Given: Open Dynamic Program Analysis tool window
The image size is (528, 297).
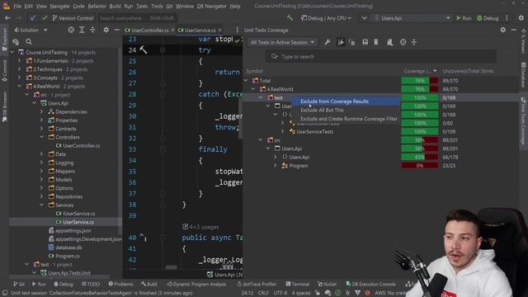Looking at the screenshot, I should (196, 284).
